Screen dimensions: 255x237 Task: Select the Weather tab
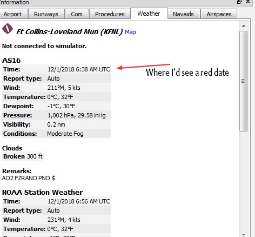click(x=149, y=14)
